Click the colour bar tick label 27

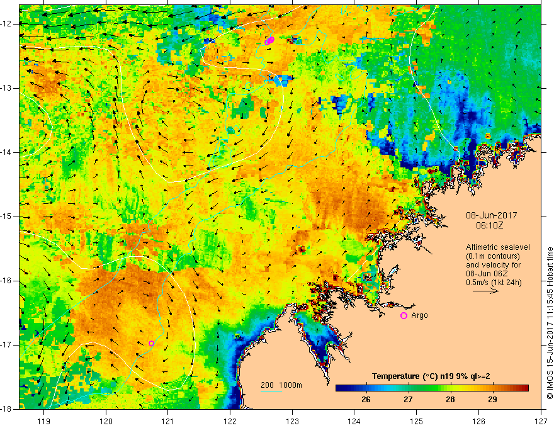408,400
